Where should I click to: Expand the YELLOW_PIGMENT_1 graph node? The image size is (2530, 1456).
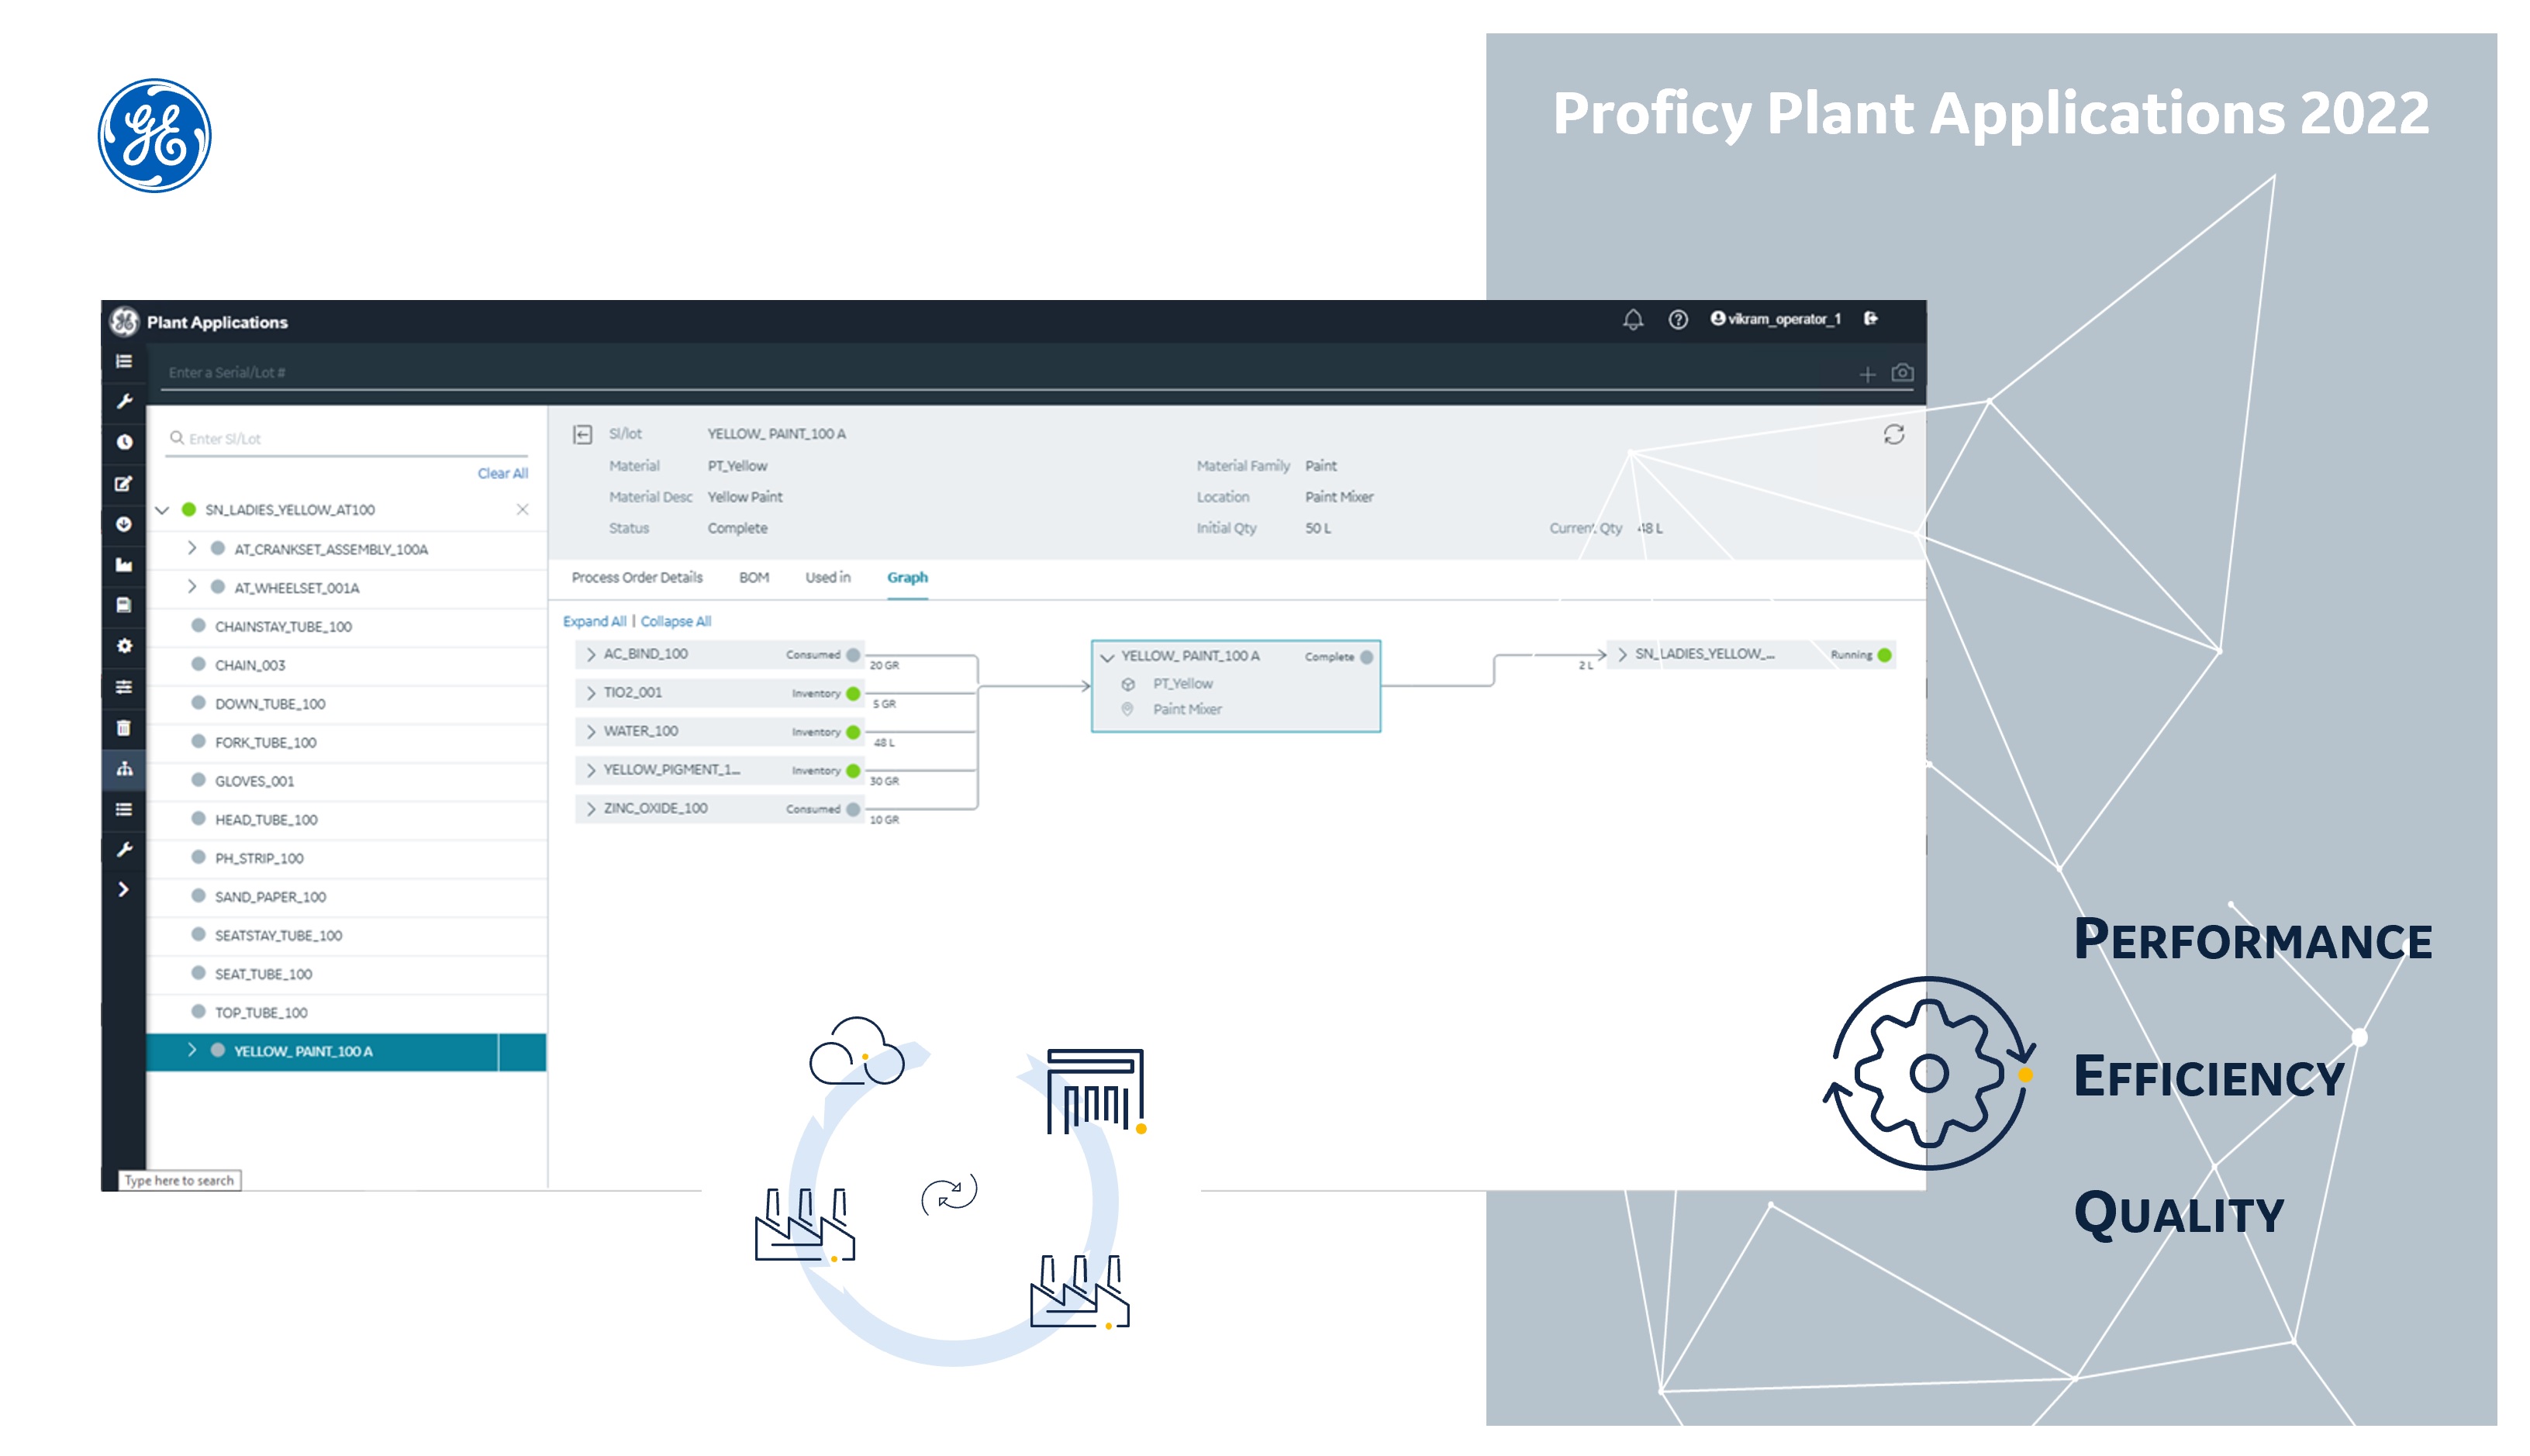tap(591, 769)
